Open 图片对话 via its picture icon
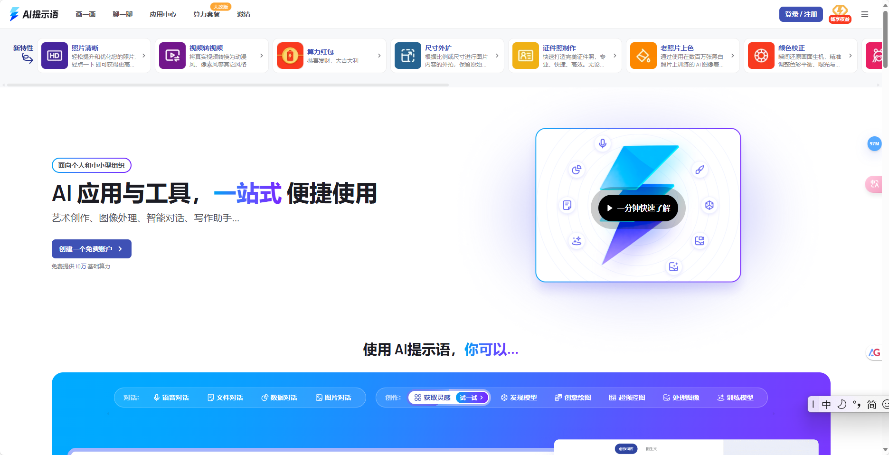 [319, 398]
